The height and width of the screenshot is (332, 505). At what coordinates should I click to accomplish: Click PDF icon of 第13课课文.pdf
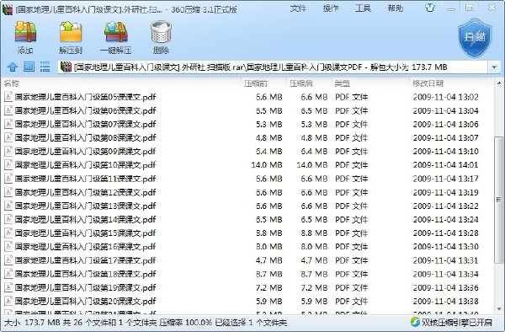click(8, 206)
